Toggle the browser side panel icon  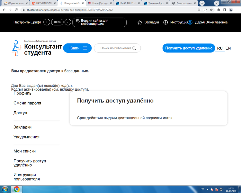pyautogui.click(x=225, y=10)
